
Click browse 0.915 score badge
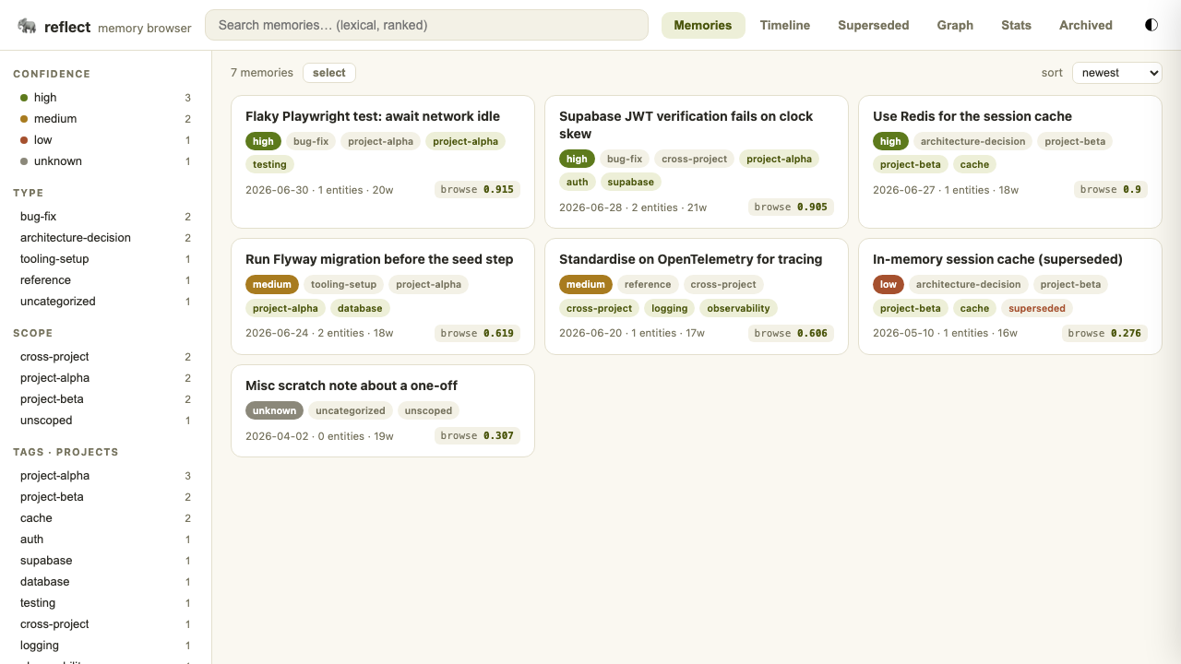point(477,190)
